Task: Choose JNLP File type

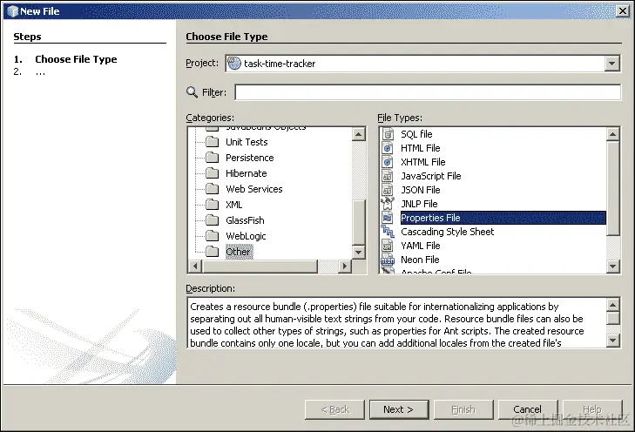Action: pyautogui.click(x=419, y=204)
